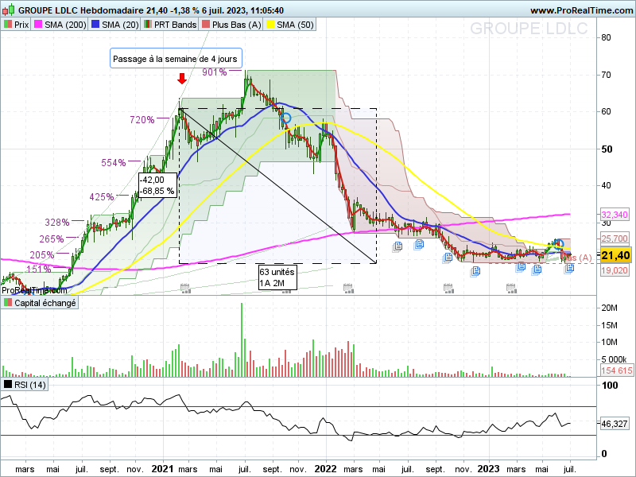Open the document icon near May 2023
636x477 pixels.
pos(537,269)
